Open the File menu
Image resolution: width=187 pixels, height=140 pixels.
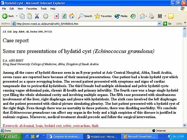pyautogui.click(x=4, y=9)
